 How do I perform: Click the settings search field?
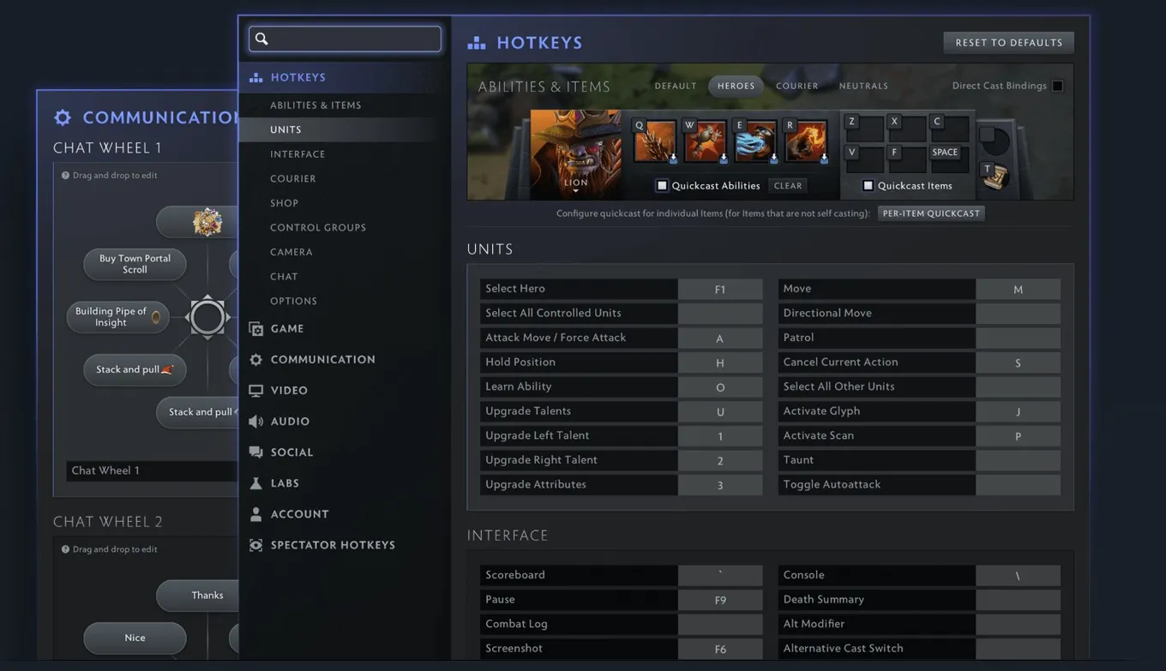(x=345, y=39)
